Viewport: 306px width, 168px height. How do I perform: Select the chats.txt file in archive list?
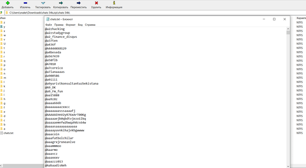[x=8, y=133]
